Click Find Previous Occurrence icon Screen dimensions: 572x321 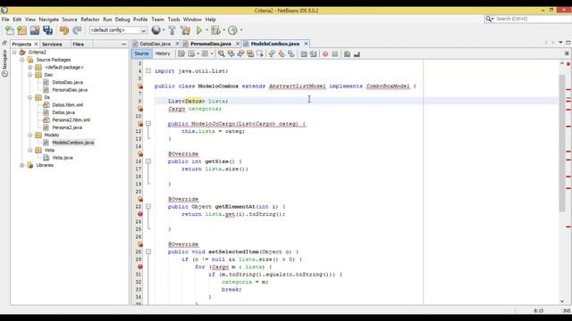tap(231, 53)
